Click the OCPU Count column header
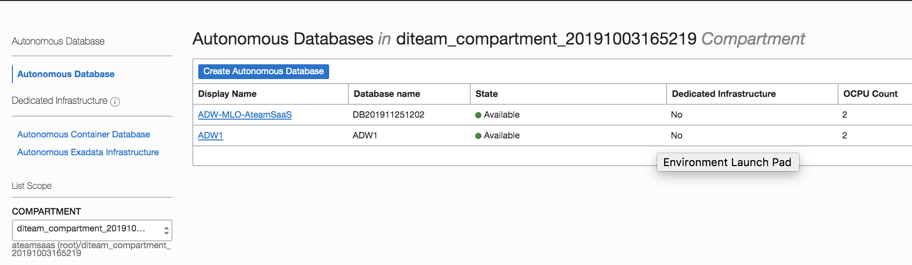The image size is (912, 265). 870,94
